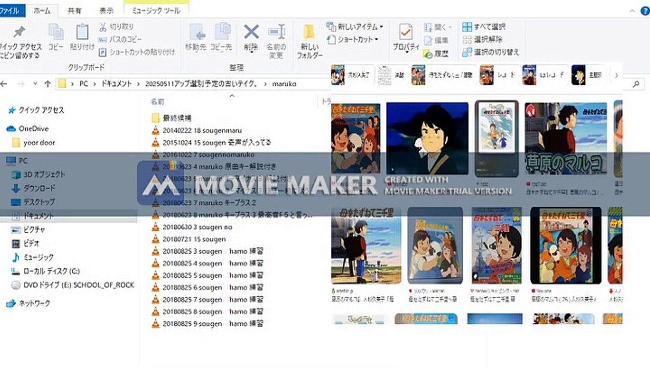
Task: Click VLC icon of 20180825 6 sougen
Action: (x=156, y=287)
